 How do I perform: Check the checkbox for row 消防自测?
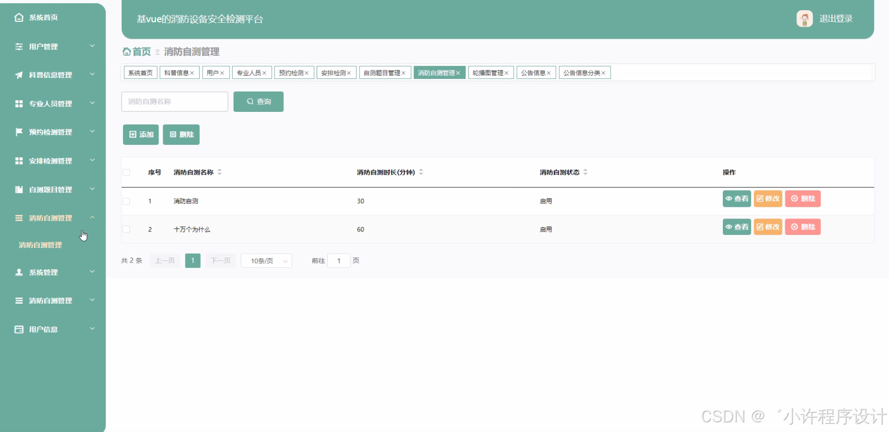126,201
